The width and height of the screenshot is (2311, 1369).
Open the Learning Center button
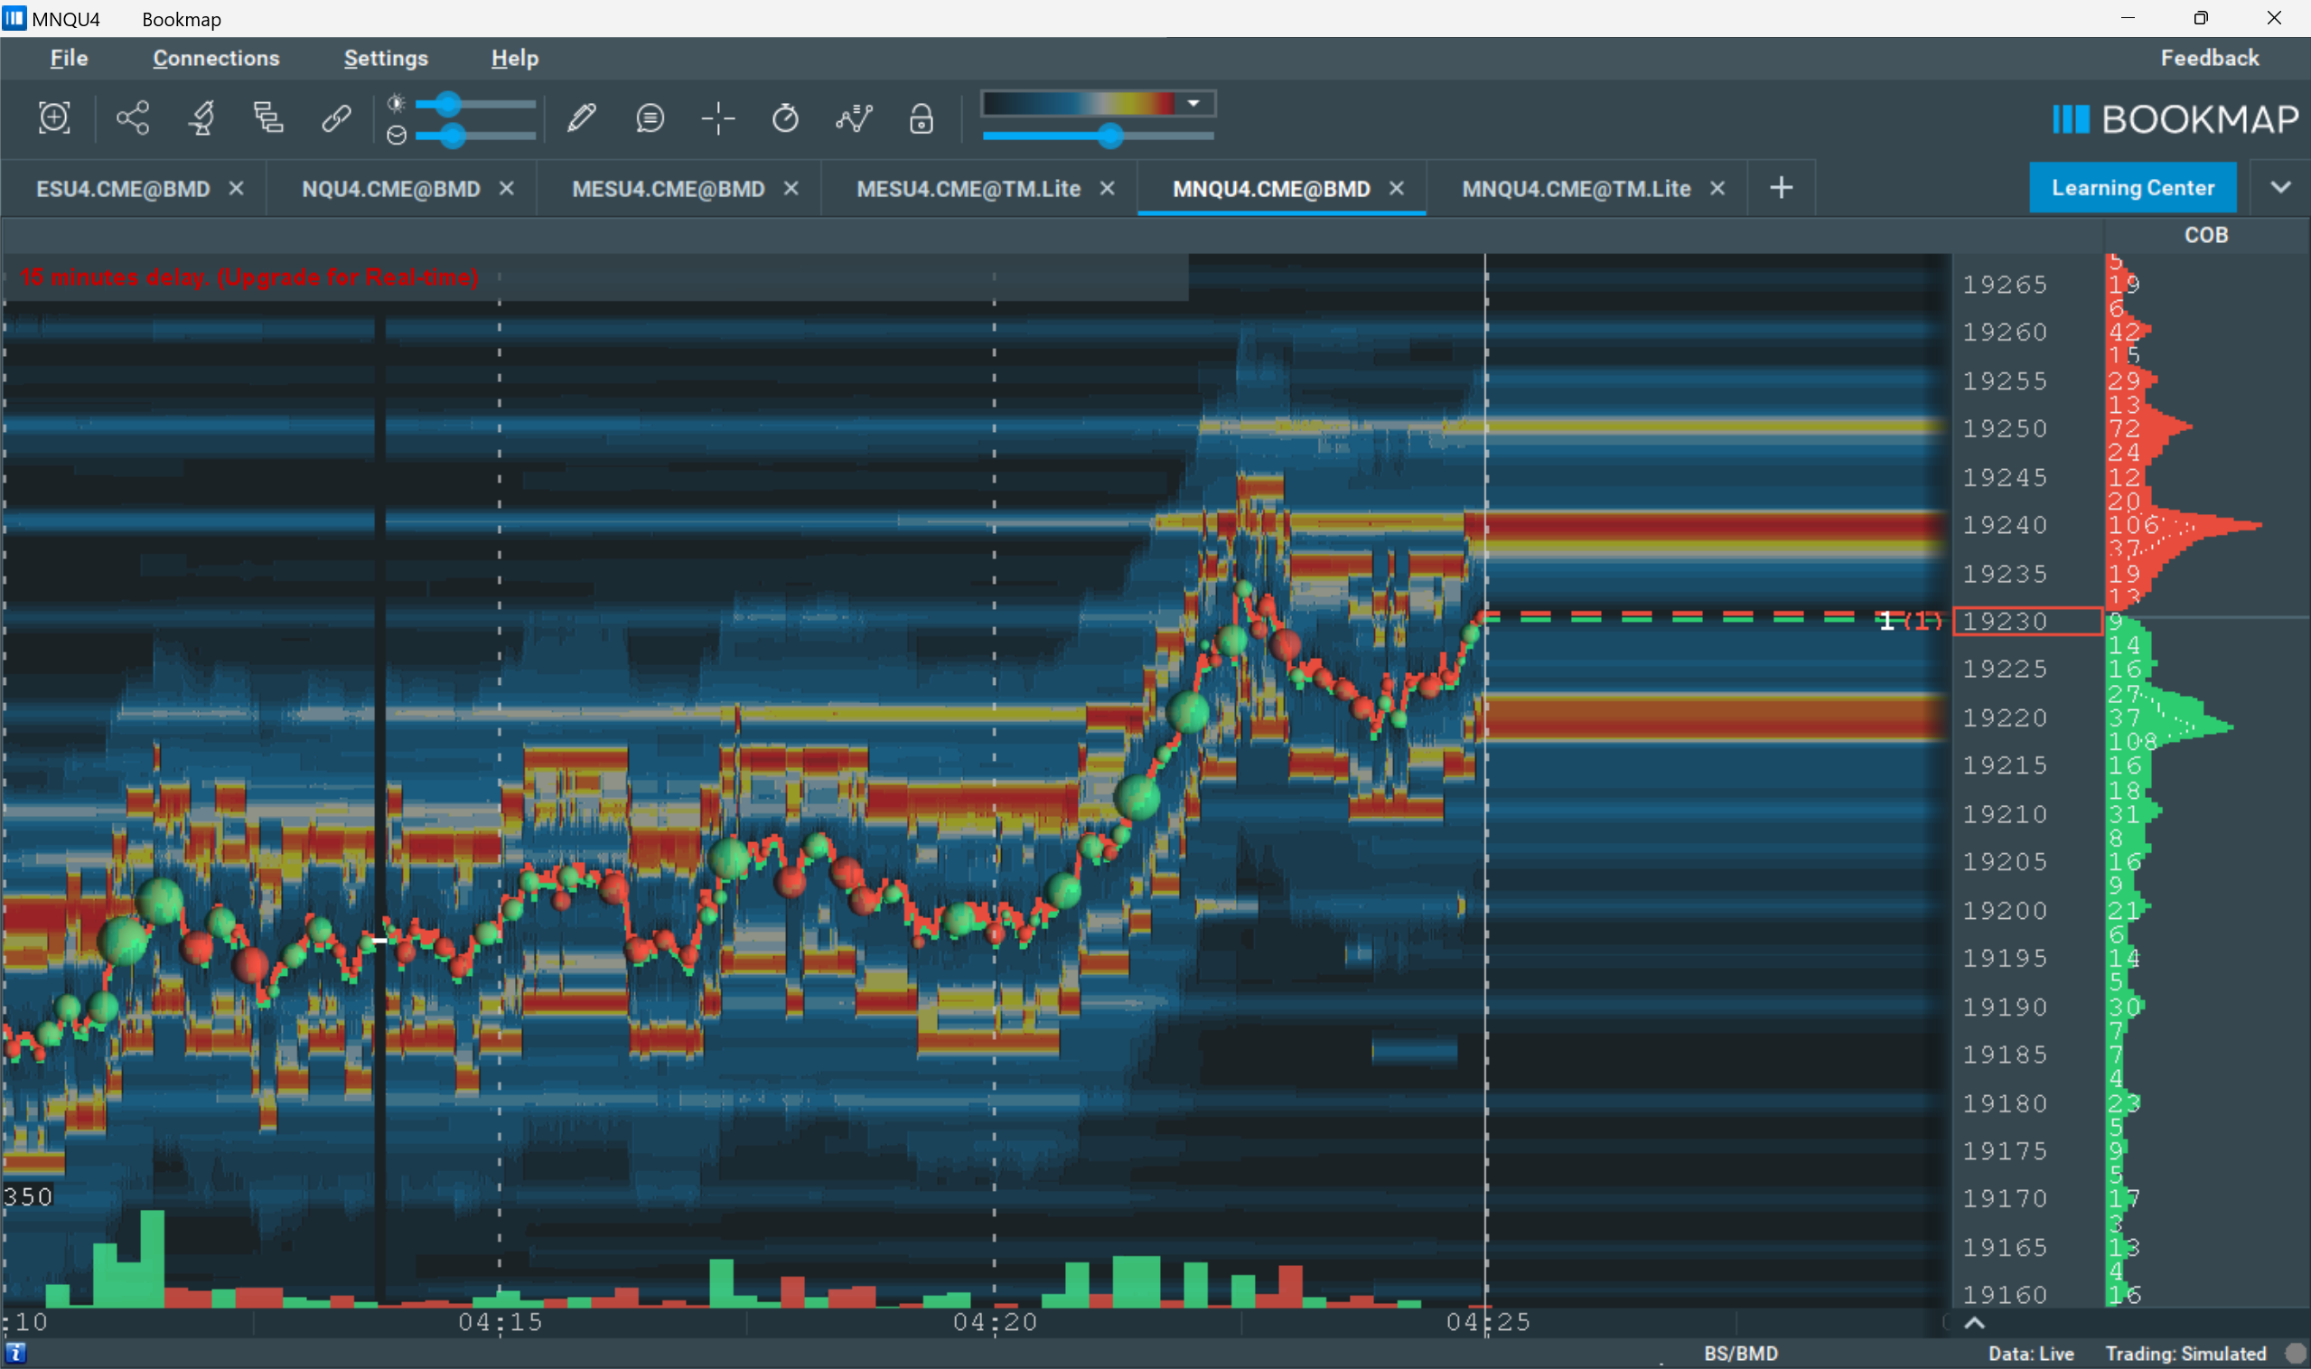2132,187
